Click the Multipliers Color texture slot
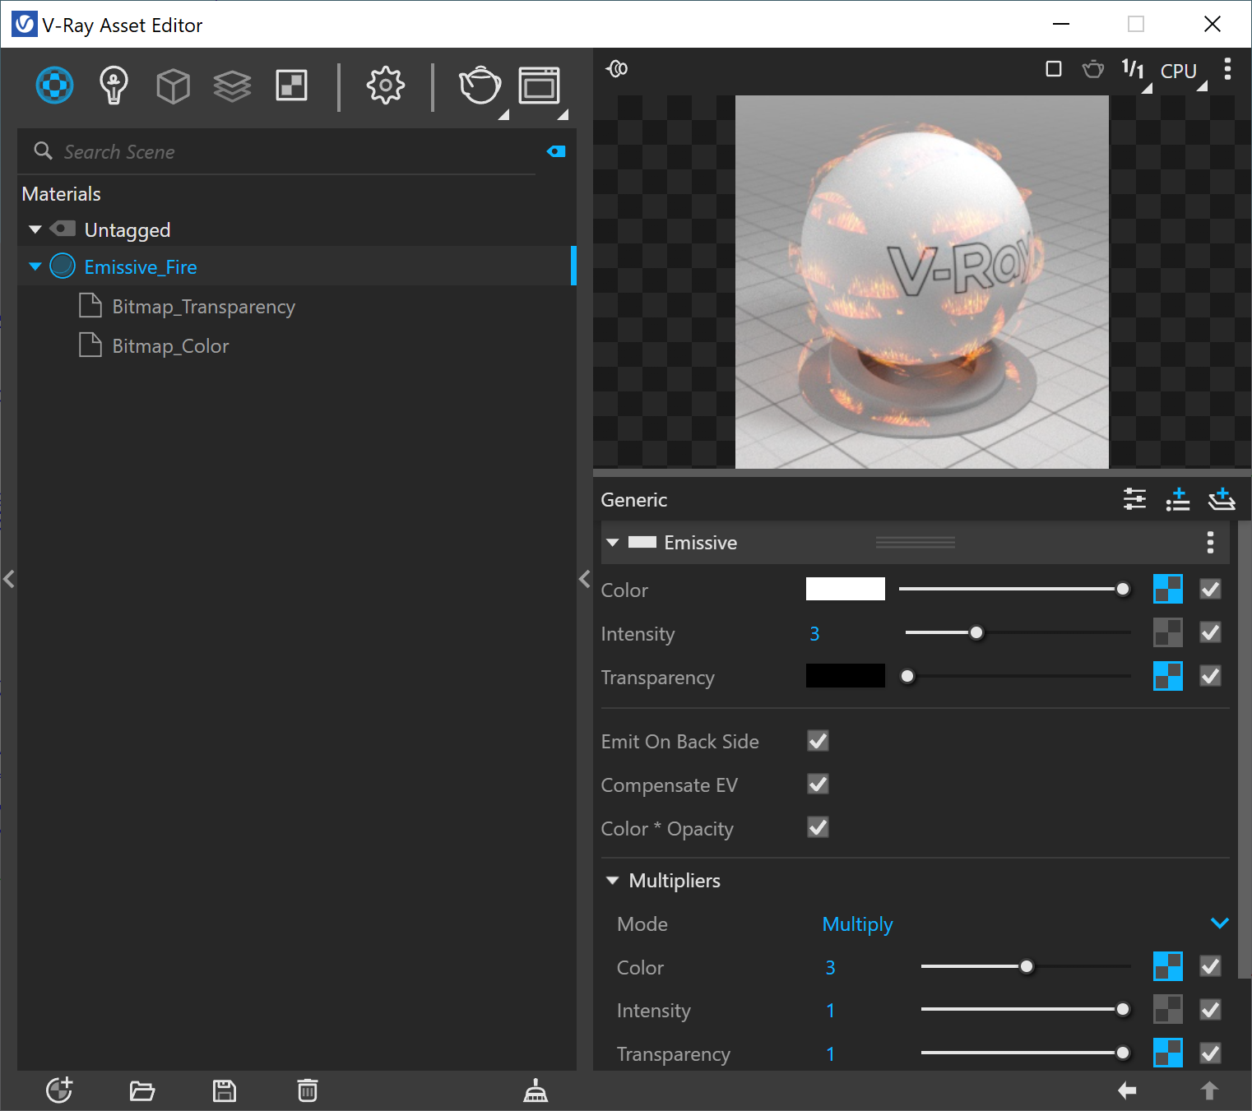The image size is (1252, 1111). point(1168,966)
